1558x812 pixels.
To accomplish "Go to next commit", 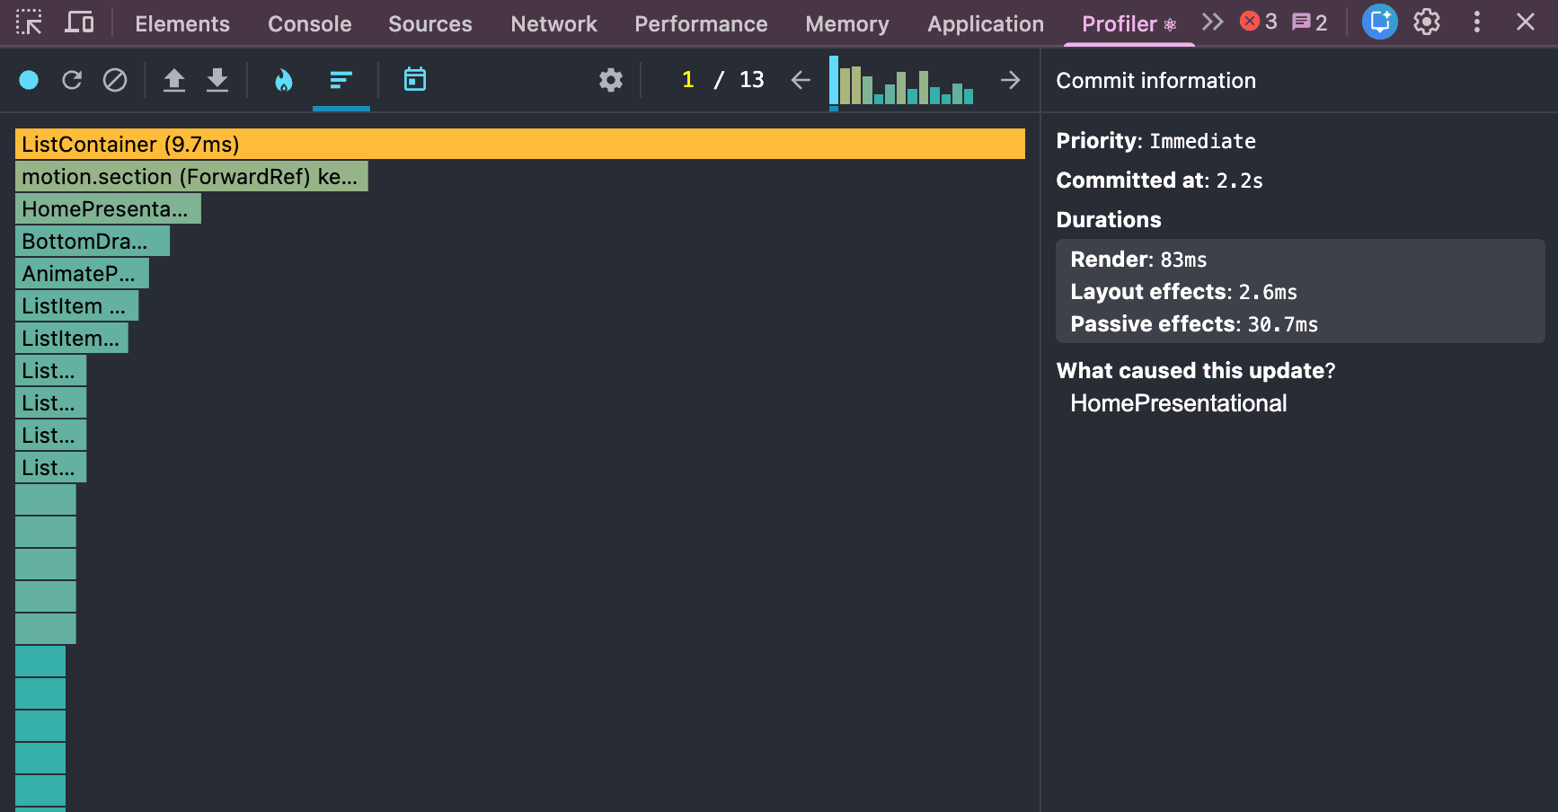I will tap(1011, 81).
